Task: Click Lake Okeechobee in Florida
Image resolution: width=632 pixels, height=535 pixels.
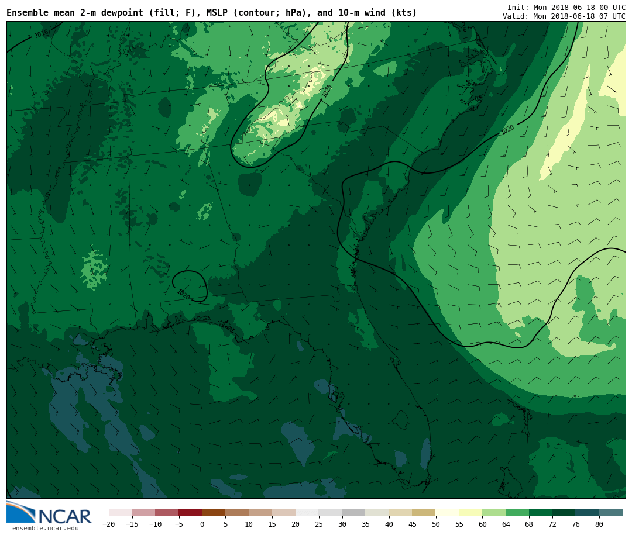Action: pyautogui.click(x=400, y=419)
